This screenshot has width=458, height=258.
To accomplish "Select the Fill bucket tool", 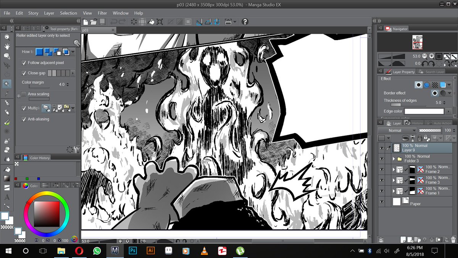I will pos(7,169).
